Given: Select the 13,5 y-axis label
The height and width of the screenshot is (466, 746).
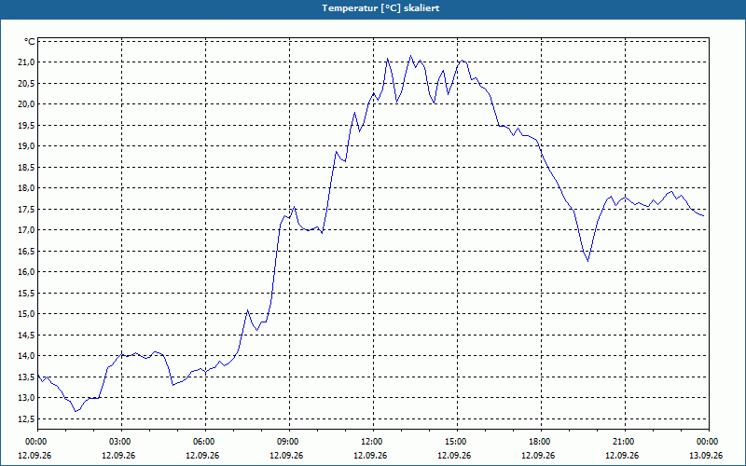Looking at the screenshot, I should [x=26, y=377].
